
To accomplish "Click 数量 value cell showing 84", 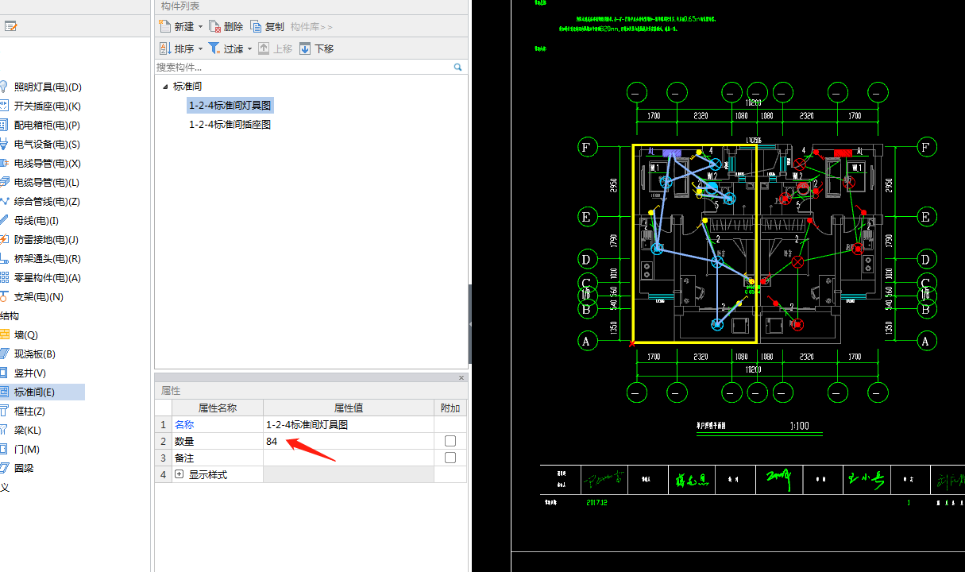I will coord(349,441).
